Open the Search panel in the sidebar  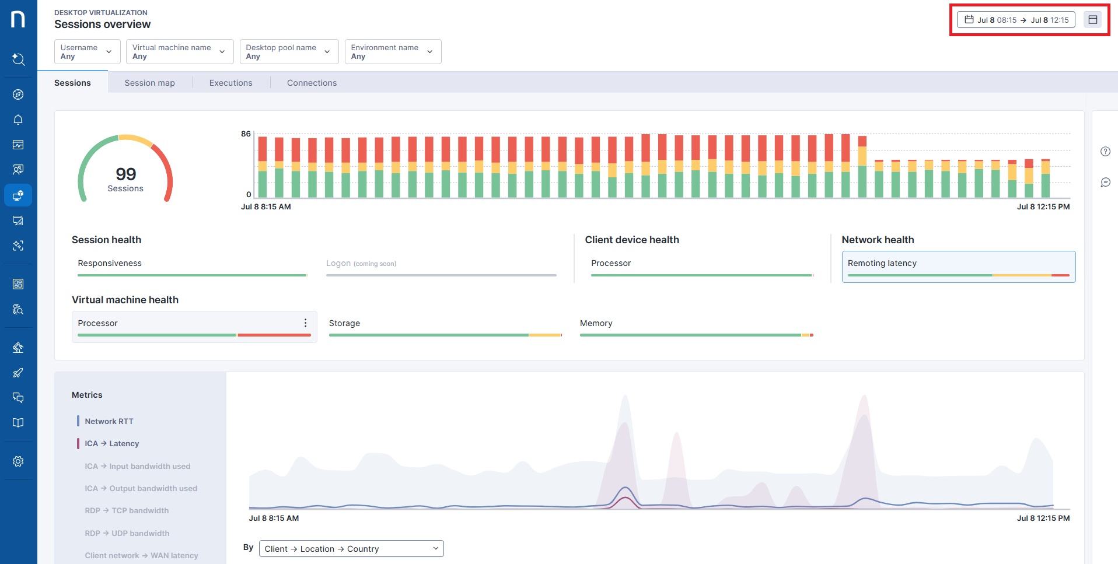click(18, 59)
